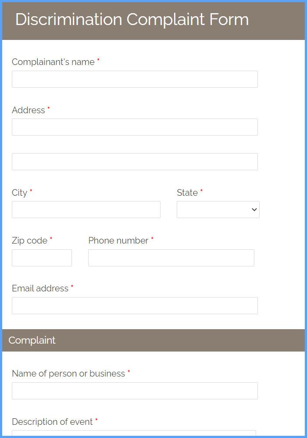Focus the Phone number field
Viewport: 307px width, 438px height.
[x=171, y=258]
